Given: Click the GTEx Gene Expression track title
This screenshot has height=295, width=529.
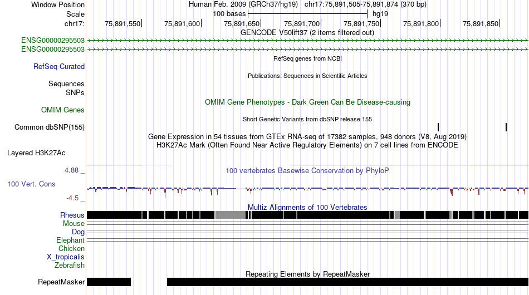Looking at the screenshot, I should click(x=307, y=136).
